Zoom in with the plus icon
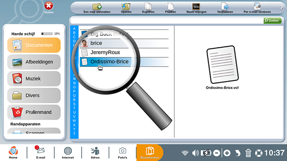The image size is (287, 161). click(x=227, y=153)
